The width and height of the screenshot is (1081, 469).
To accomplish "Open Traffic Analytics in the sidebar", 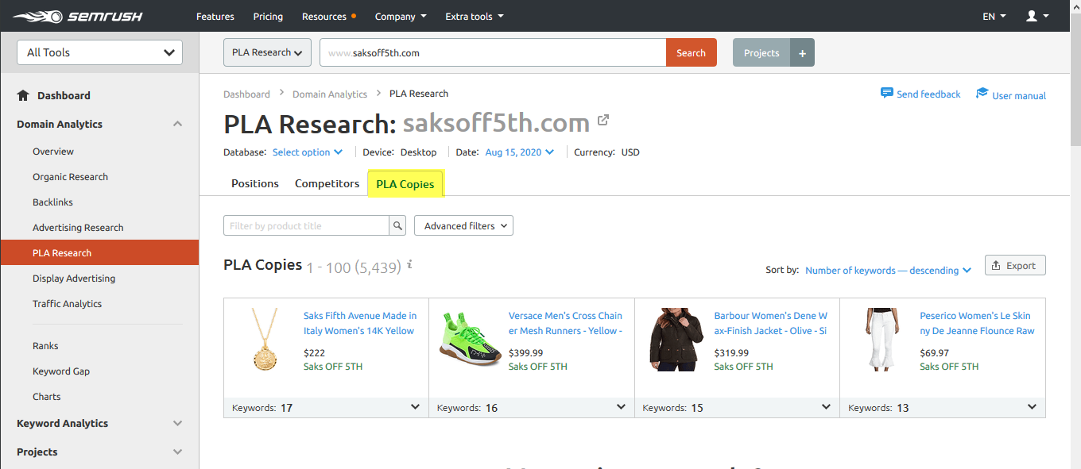I will [x=67, y=304].
